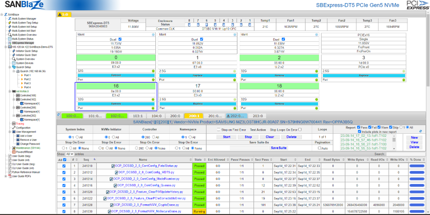This screenshot has height=215, width=430.
Task: Expand the User Guide PDFs tree node
Action: pyautogui.click(x=5, y=175)
